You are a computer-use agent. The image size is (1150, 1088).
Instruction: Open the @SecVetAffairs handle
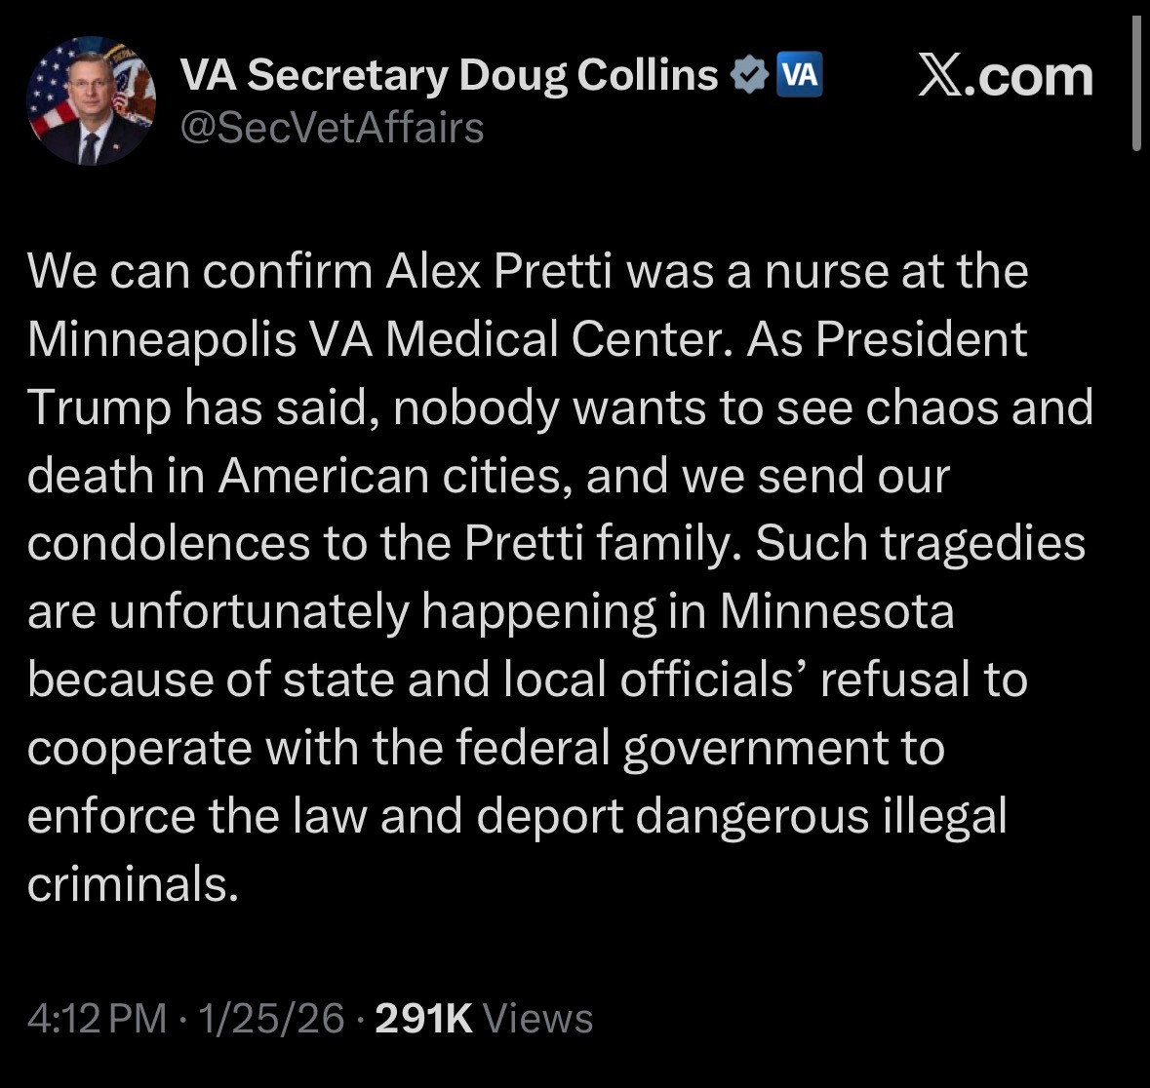[333, 128]
